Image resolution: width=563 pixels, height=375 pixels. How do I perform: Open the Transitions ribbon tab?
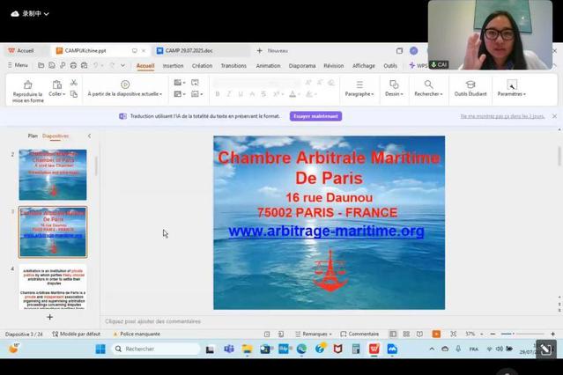tap(233, 66)
